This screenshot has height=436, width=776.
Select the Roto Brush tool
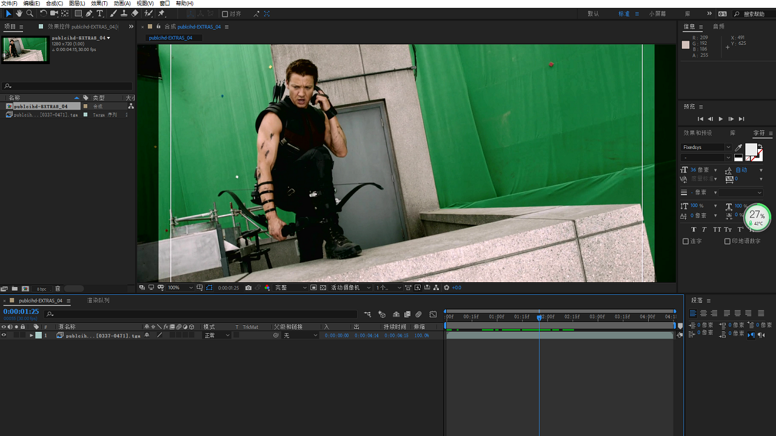pos(149,13)
